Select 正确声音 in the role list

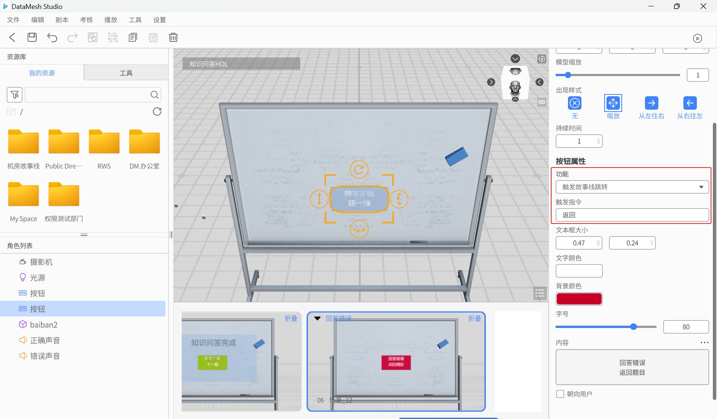(83, 340)
